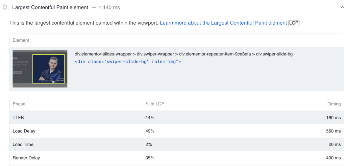Click the LCP badge label
This screenshot has width=346, height=166.
click(294, 23)
